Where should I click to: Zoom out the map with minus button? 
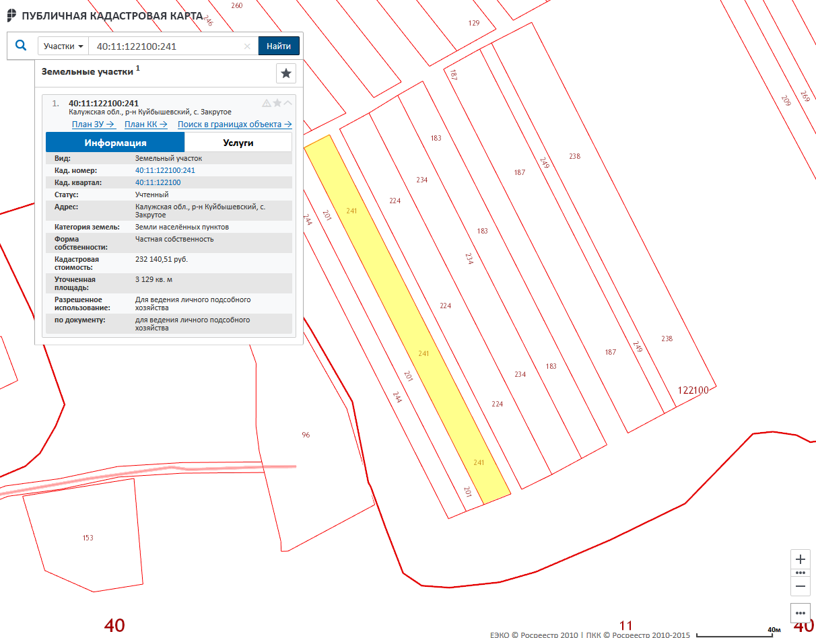(801, 586)
